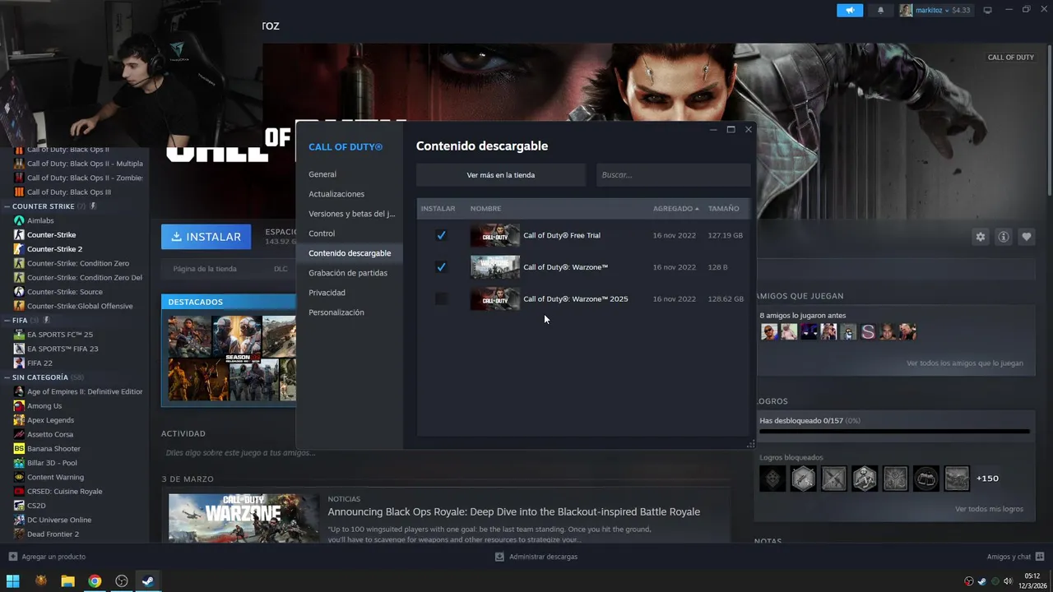The width and height of the screenshot is (1053, 592).
Task: Open Windows Start menu
Action: point(13,580)
